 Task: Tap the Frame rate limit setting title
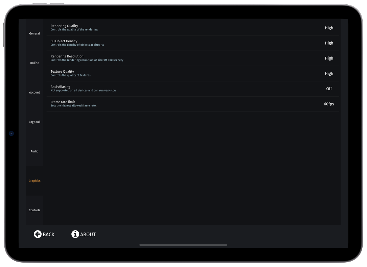(63, 102)
